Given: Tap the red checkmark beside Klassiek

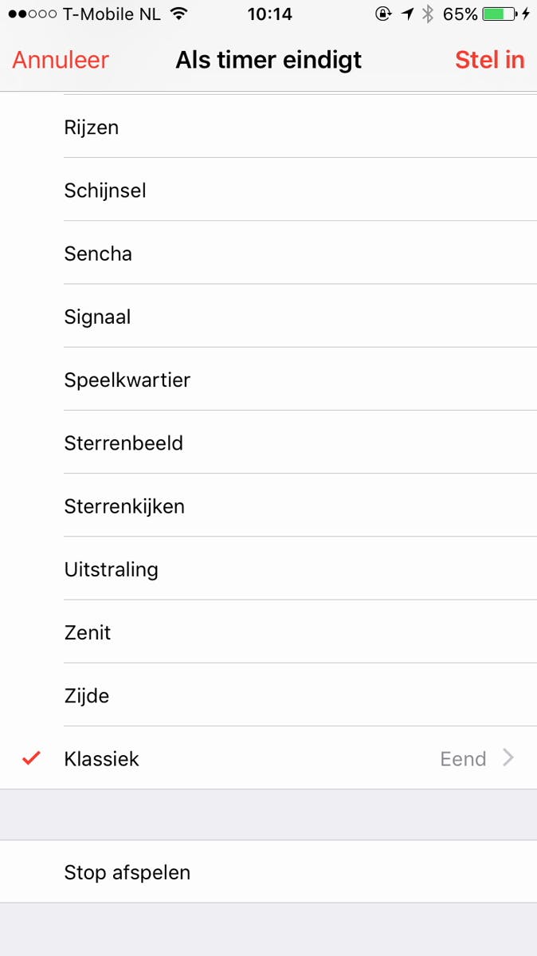Looking at the screenshot, I should click(31, 758).
